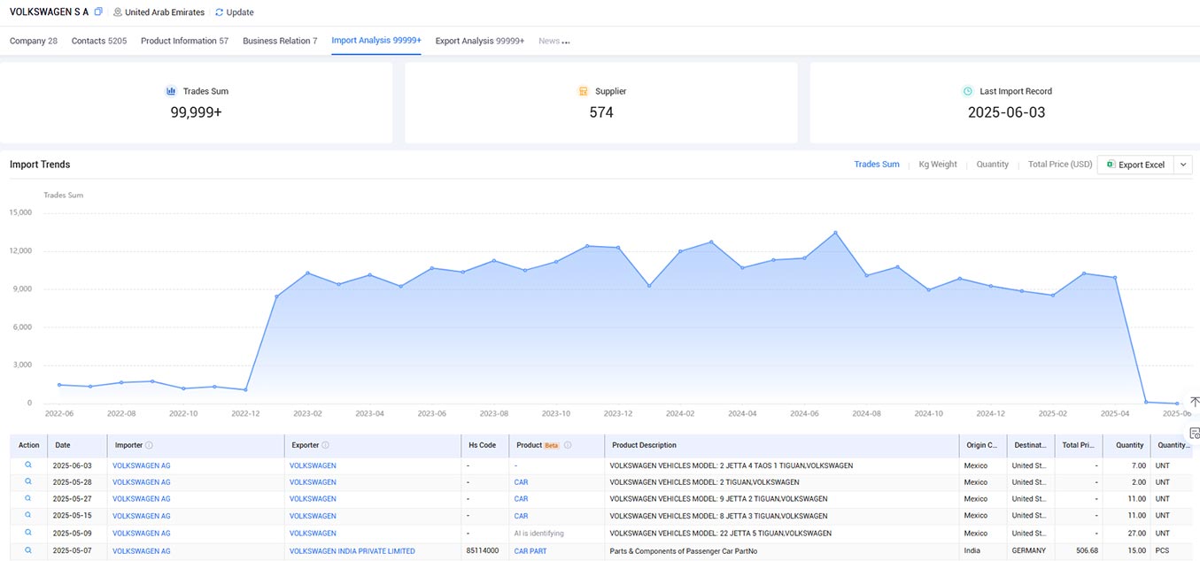This screenshot has height=561, width=1200.
Task: Open details magnifier for 2025-06-03 record
Action: pos(28,465)
